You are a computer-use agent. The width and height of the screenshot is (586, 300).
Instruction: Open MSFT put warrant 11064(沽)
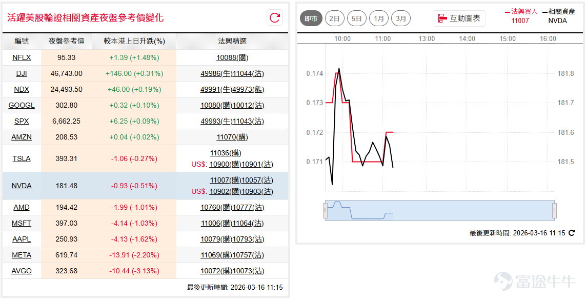tap(248, 223)
